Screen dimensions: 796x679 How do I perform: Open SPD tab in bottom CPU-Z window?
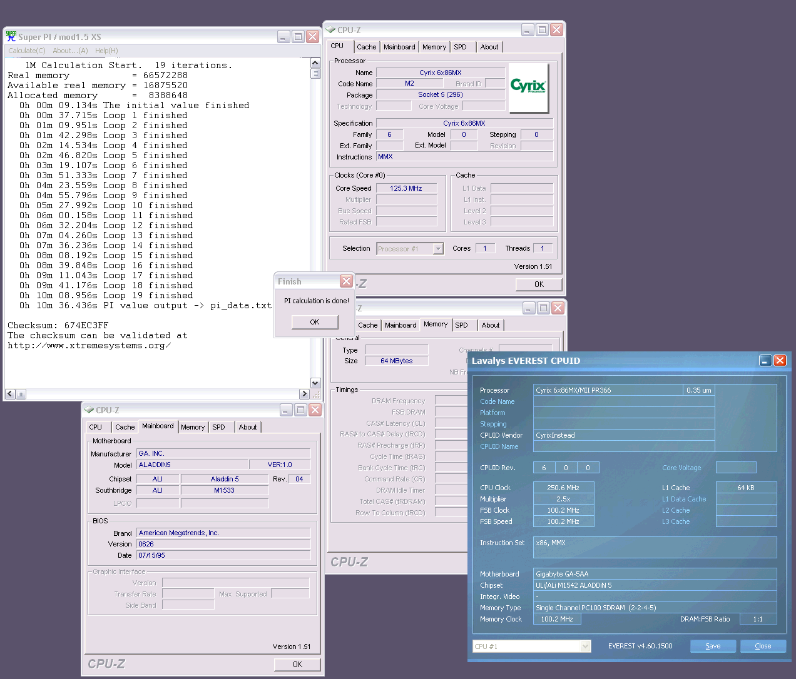pos(218,427)
